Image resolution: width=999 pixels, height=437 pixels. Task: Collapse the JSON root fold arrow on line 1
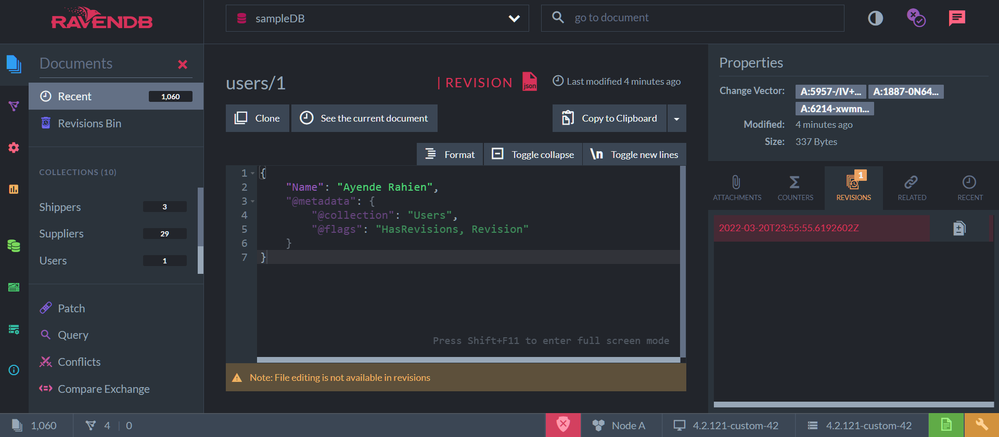pos(253,173)
